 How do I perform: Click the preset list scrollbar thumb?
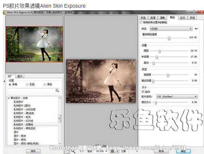(x=59, y=119)
